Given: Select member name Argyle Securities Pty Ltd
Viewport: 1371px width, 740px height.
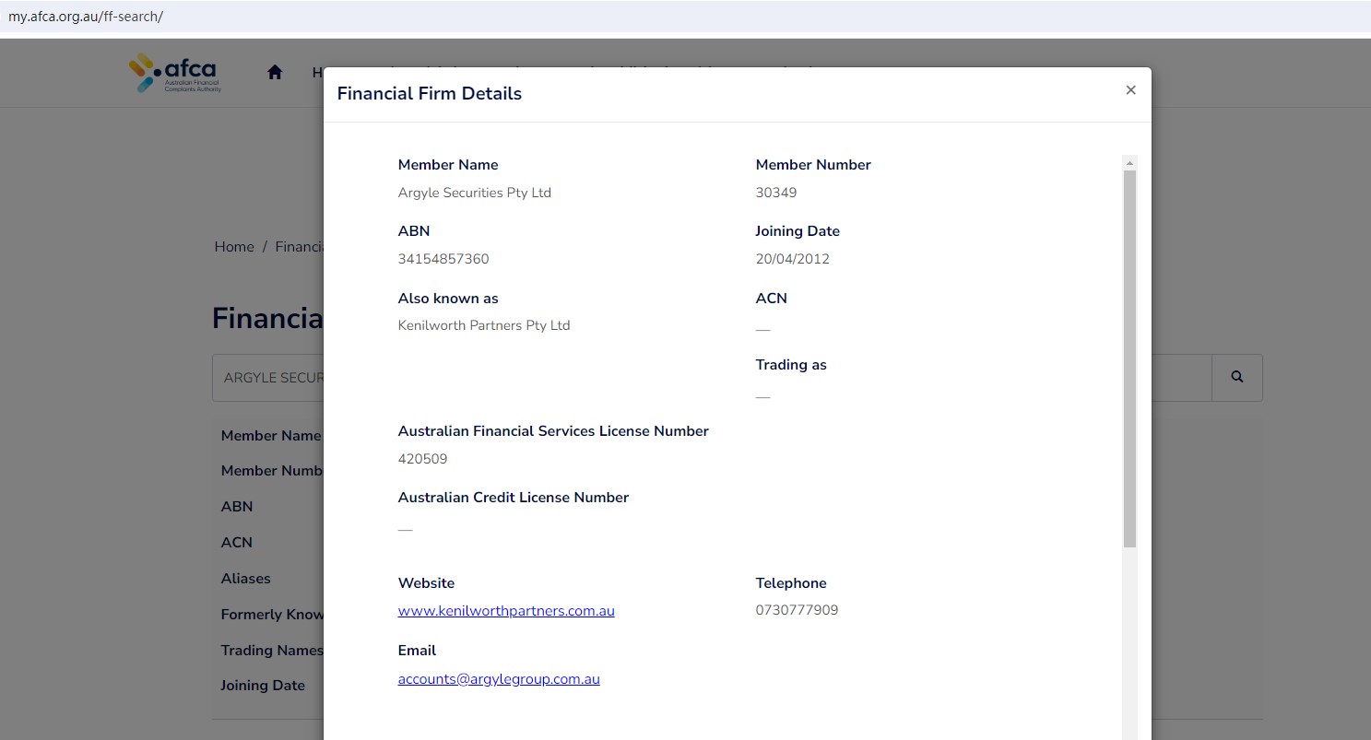Looking at the screenshot, I should pyautogui.click(x=475, y=193).
